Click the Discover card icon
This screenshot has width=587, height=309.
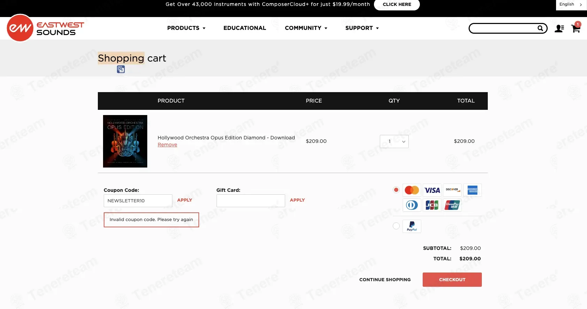tap(452, 190)
